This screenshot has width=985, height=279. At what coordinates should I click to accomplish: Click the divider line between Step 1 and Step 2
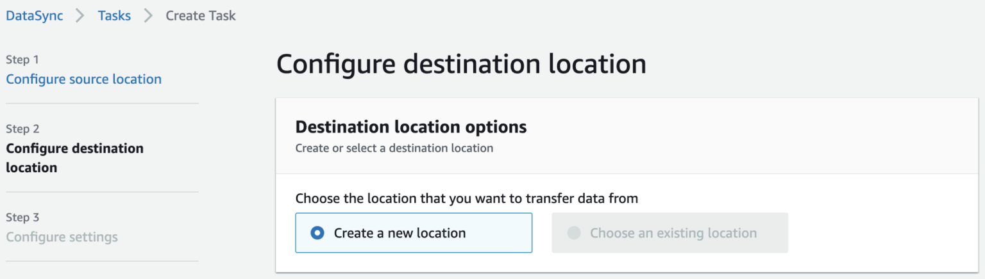pyautogui.click(x=102, y=103)
